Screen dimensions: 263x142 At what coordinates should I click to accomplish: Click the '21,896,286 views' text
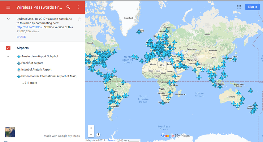click(x=28, y=31)
